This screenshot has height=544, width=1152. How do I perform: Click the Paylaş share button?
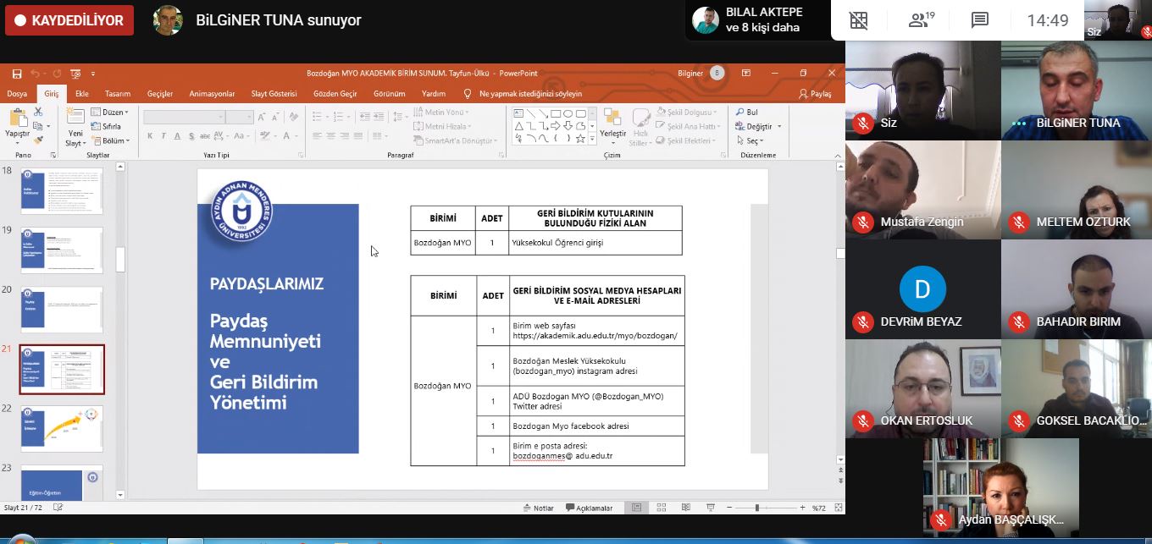click(815, 94)
